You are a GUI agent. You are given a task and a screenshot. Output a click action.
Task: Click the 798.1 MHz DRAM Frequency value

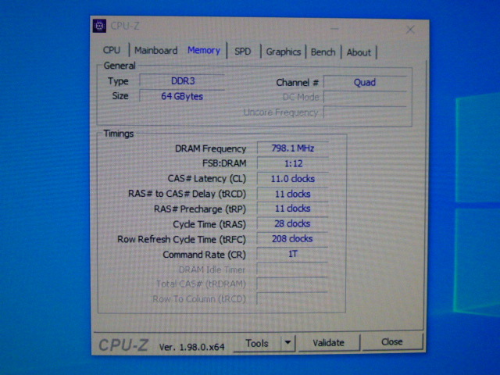coord(293,148)
